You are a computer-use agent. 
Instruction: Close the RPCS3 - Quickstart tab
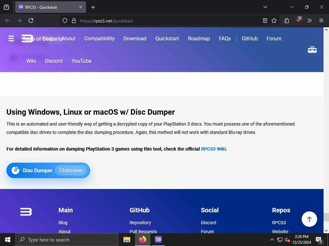tap(81, 7)
